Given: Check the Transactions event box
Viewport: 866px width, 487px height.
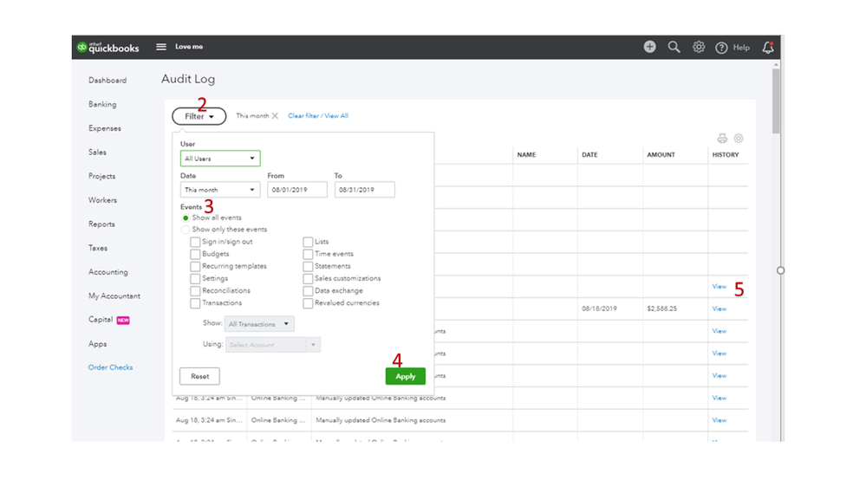Looking at the screenshot, I should click(x=195, y=303).
